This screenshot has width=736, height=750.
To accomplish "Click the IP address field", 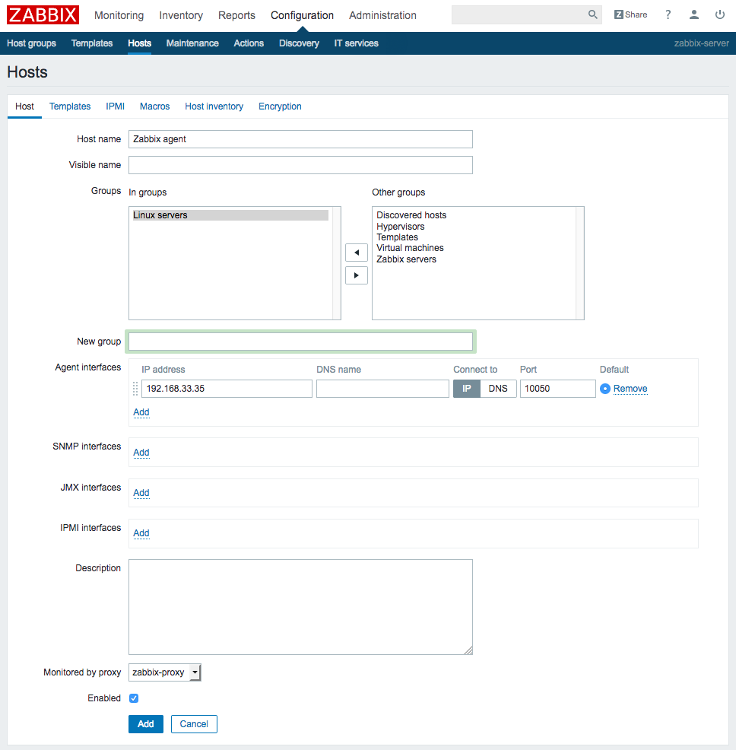I will (x=227, y=389).
